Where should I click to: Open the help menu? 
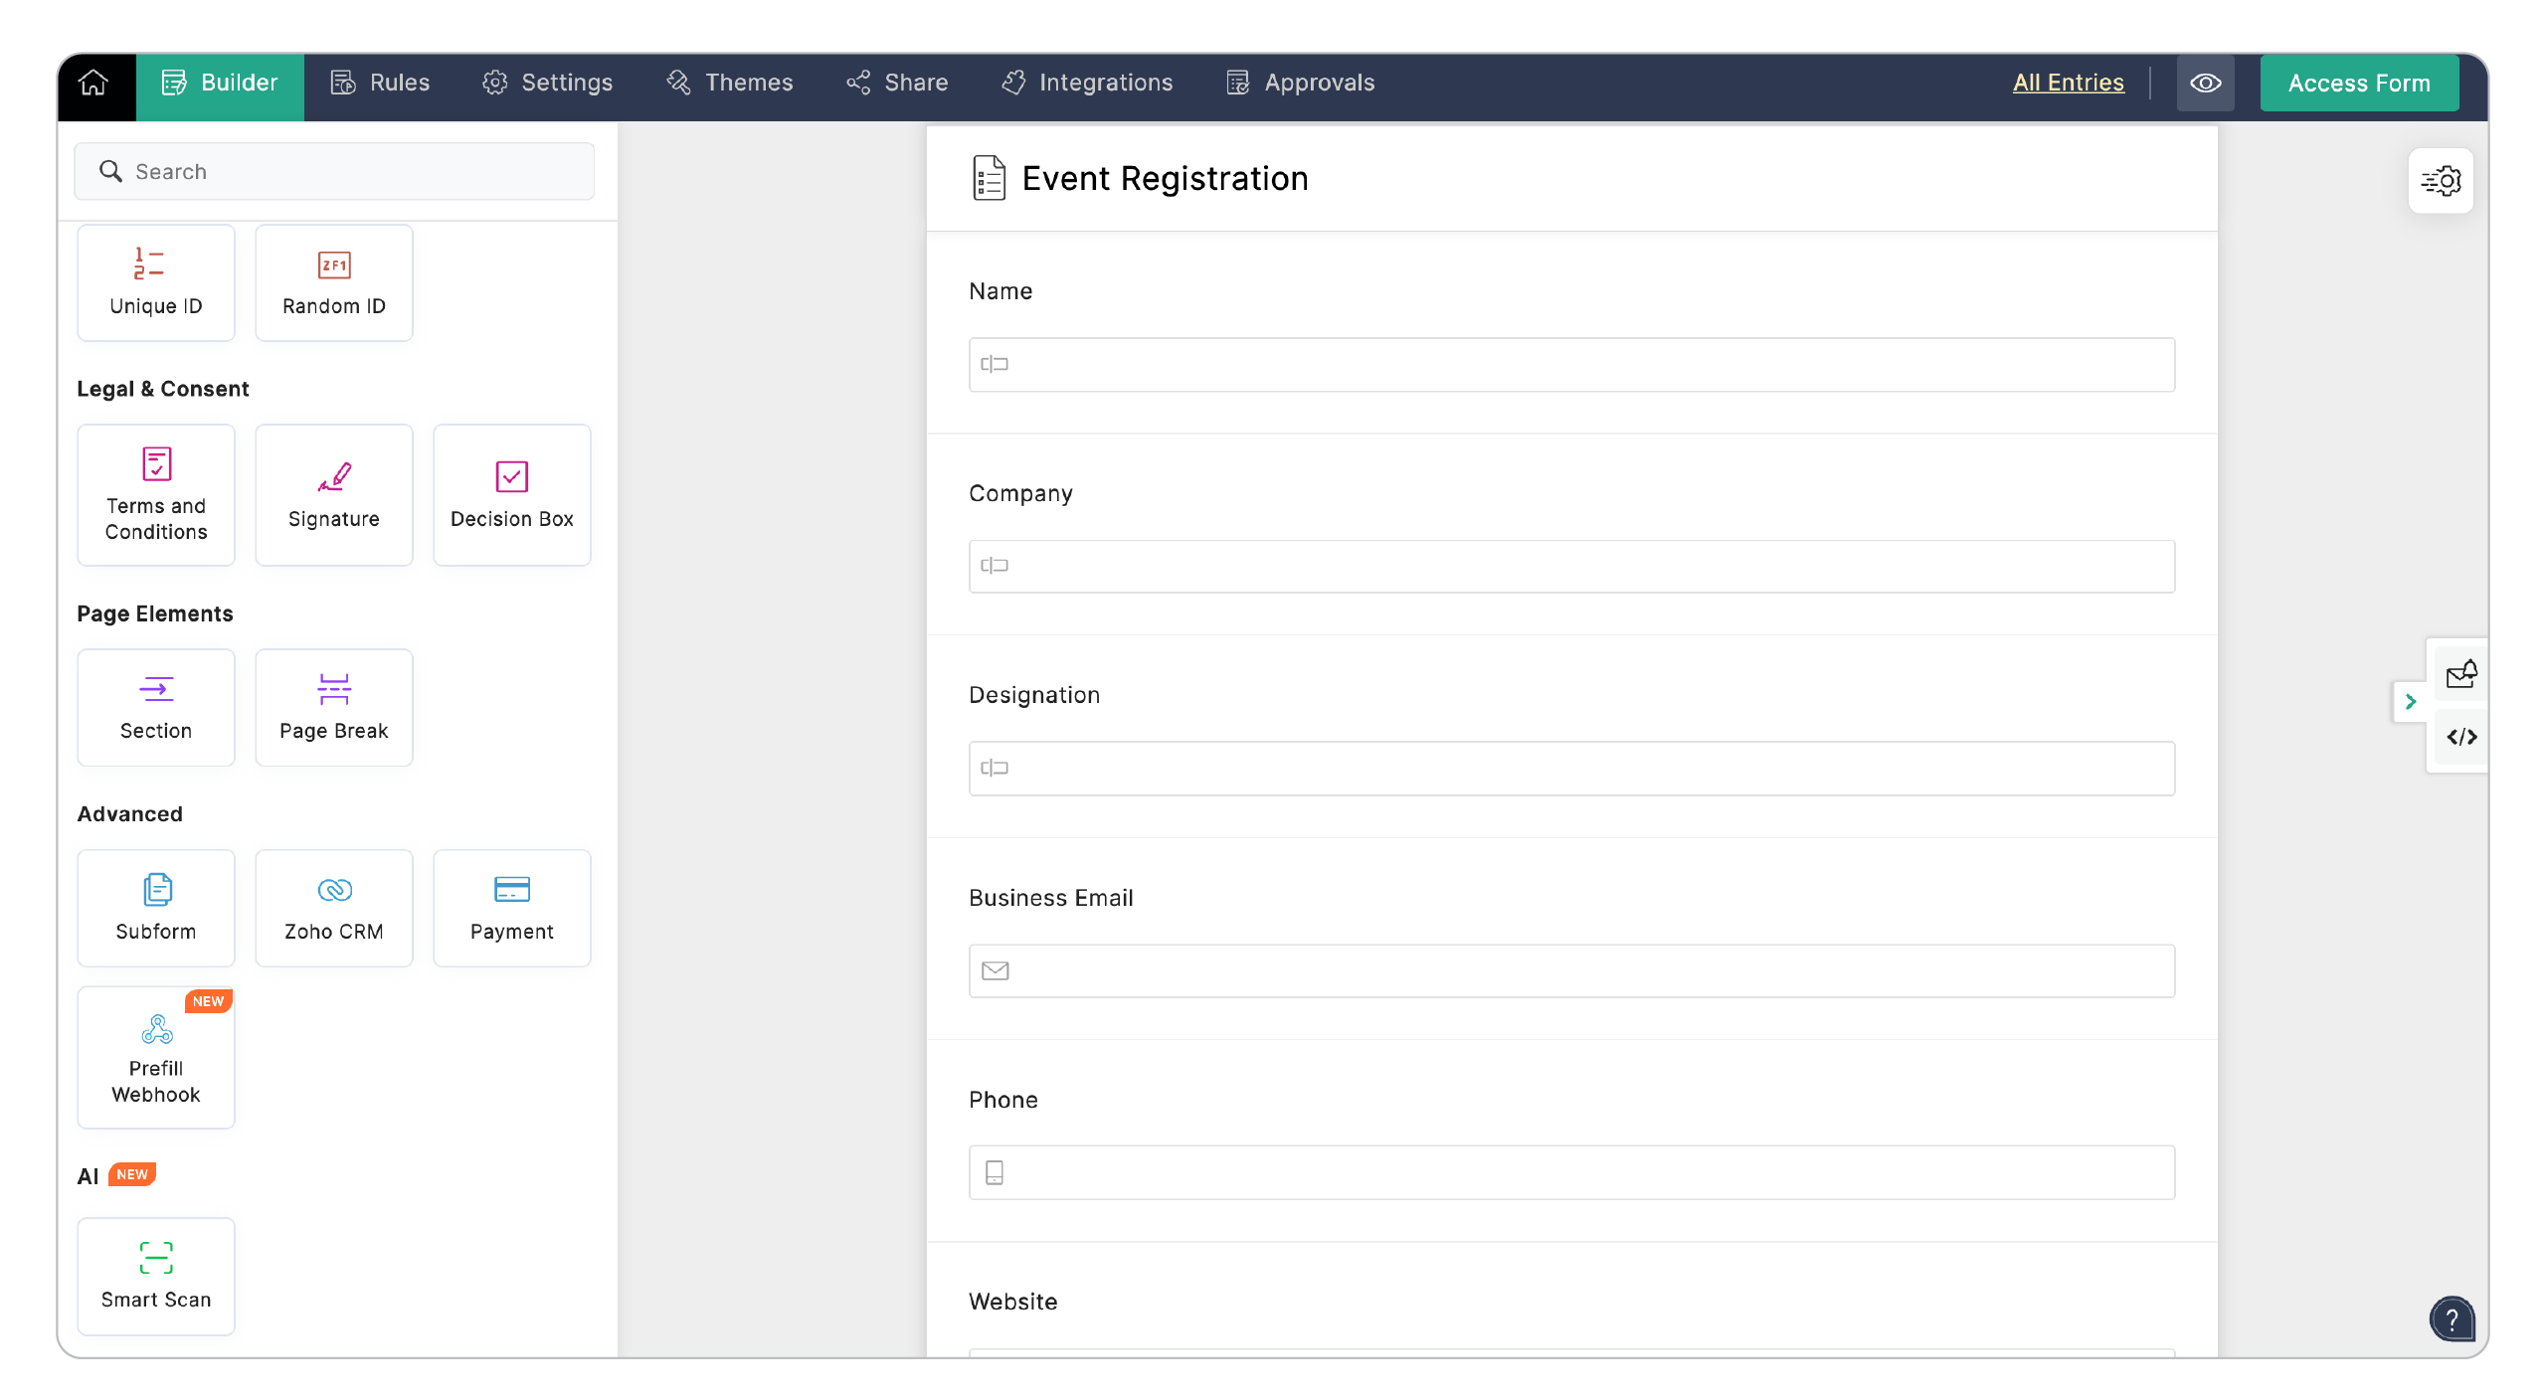tap(2451, 1318)
